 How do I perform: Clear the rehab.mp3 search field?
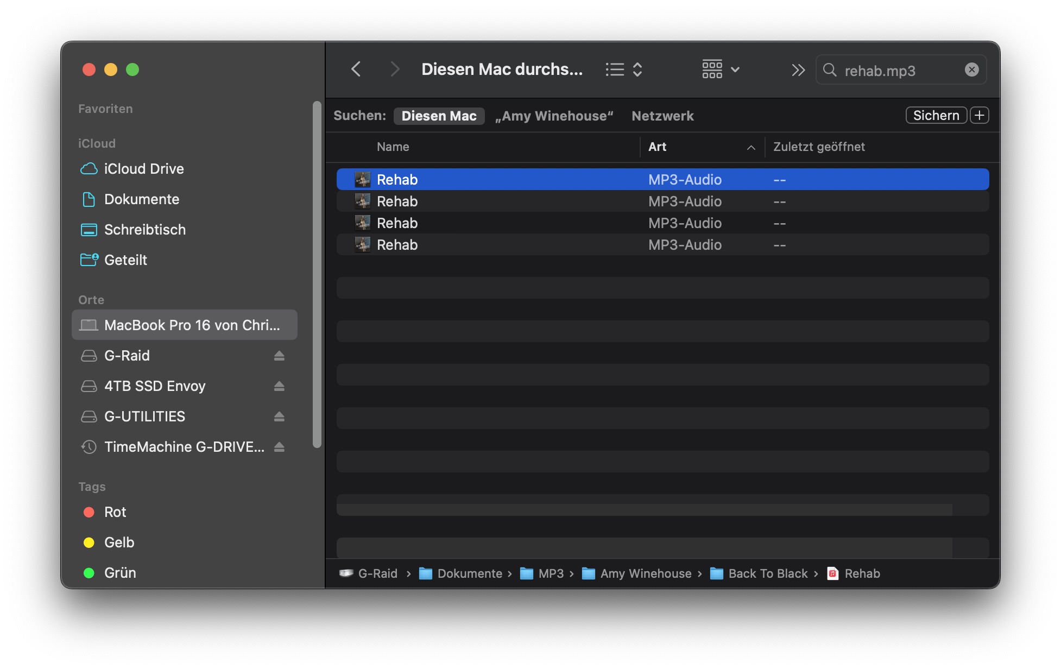click(x=971, y=70)
